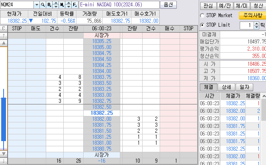The height and width of the screenshot is (165, 266).
Task: Click the symbol search magnifier icon
Action: coord(43,5)
